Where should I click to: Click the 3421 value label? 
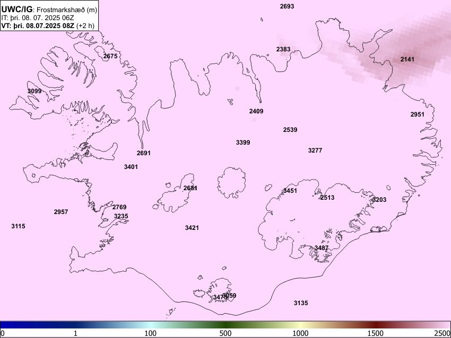192,228
